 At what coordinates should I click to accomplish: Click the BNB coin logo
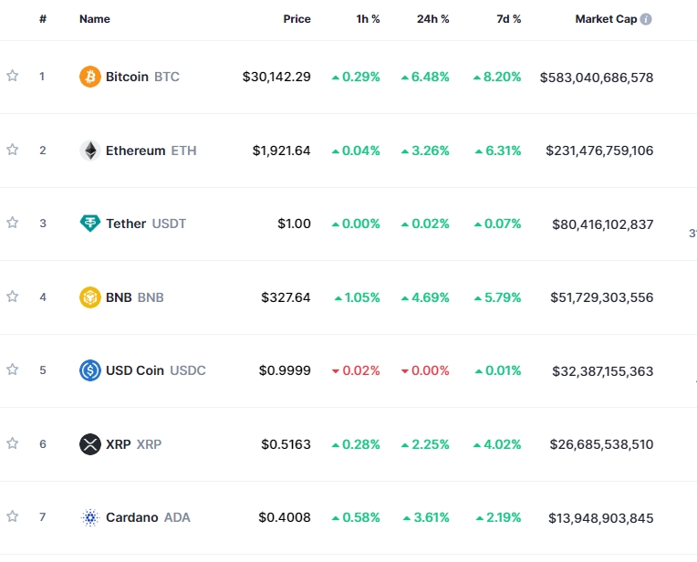click(89, 297)
